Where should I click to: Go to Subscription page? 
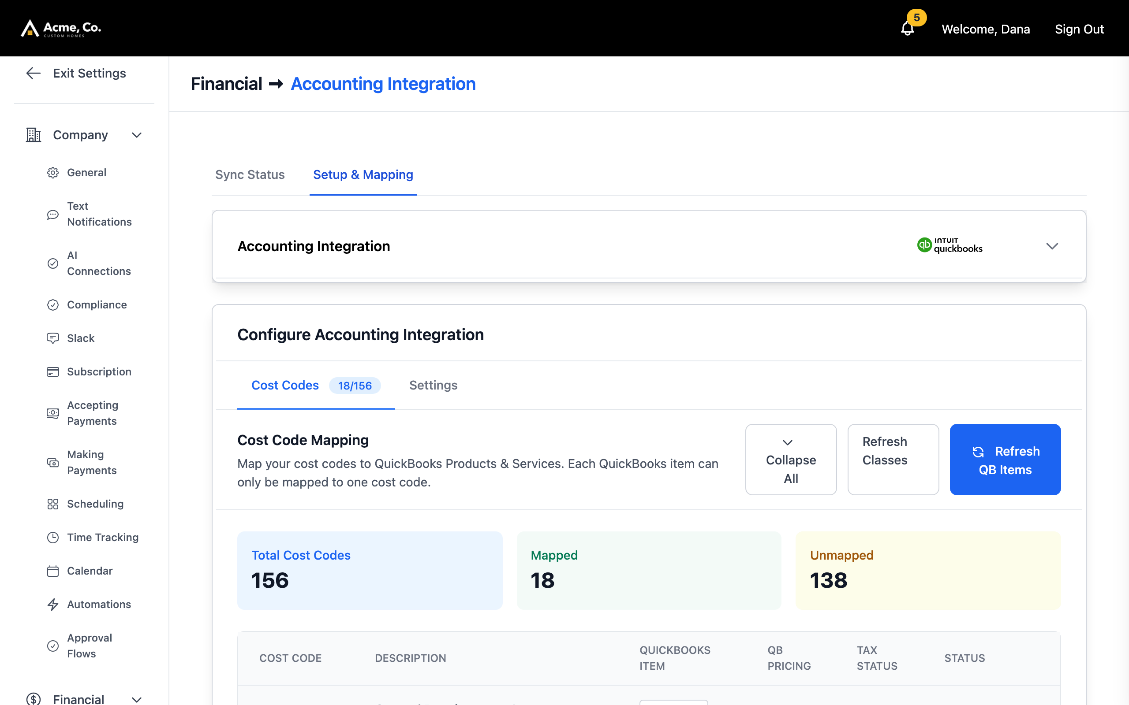click(99, 371)
